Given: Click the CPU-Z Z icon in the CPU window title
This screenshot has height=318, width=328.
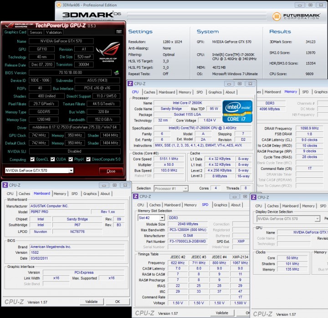Looking at the screenshot, I should [x=130, y=83].
